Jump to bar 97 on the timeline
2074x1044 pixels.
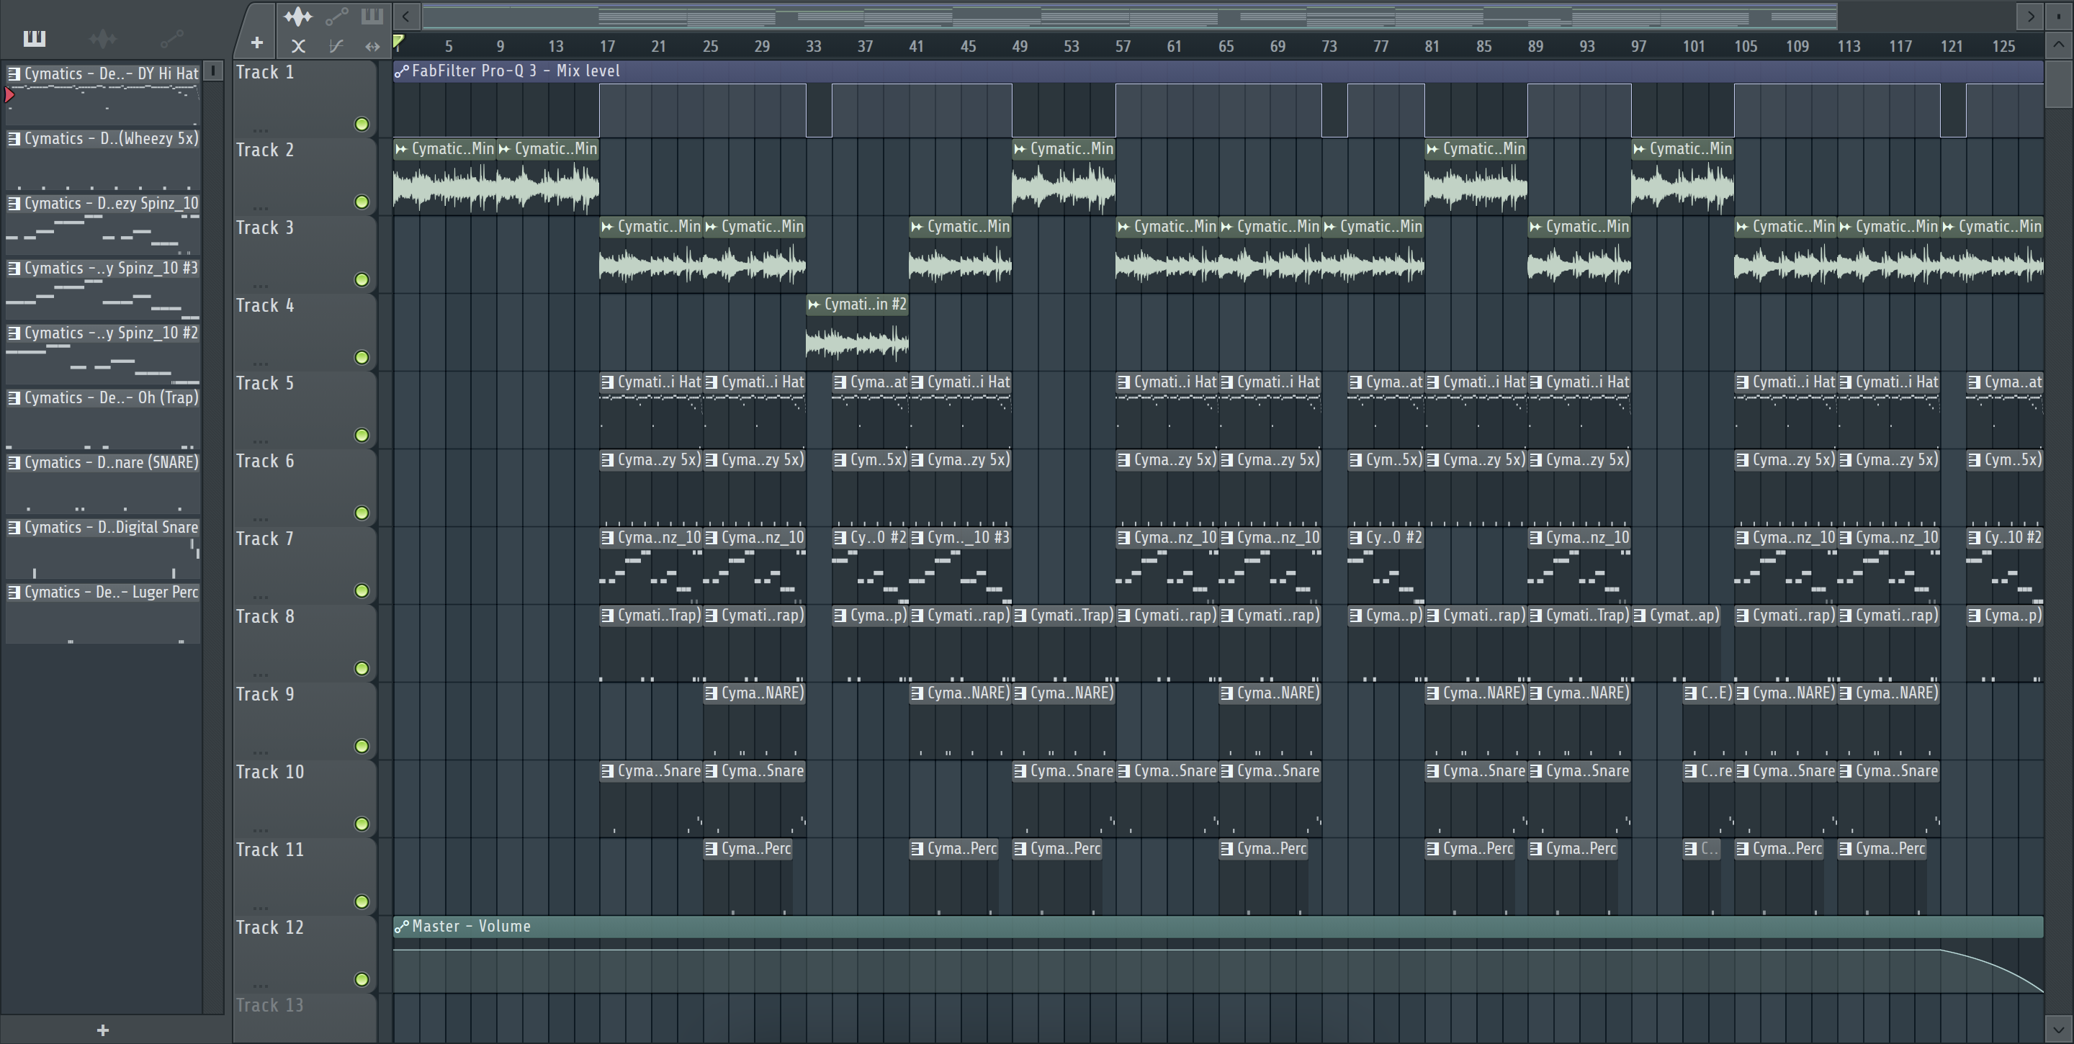(1638, 47)
